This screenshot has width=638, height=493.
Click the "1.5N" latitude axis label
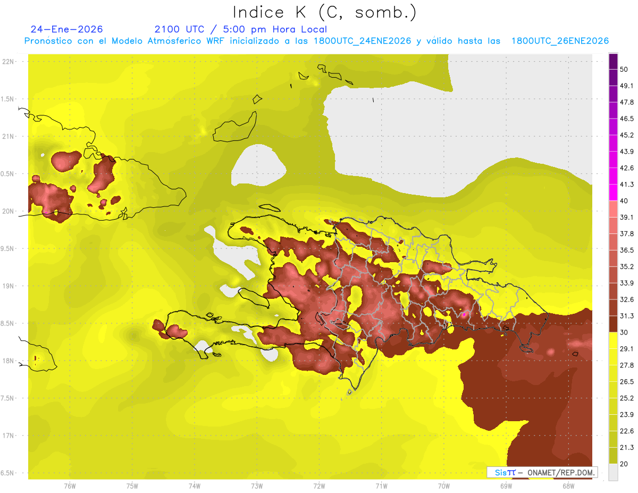click(8, 99)
